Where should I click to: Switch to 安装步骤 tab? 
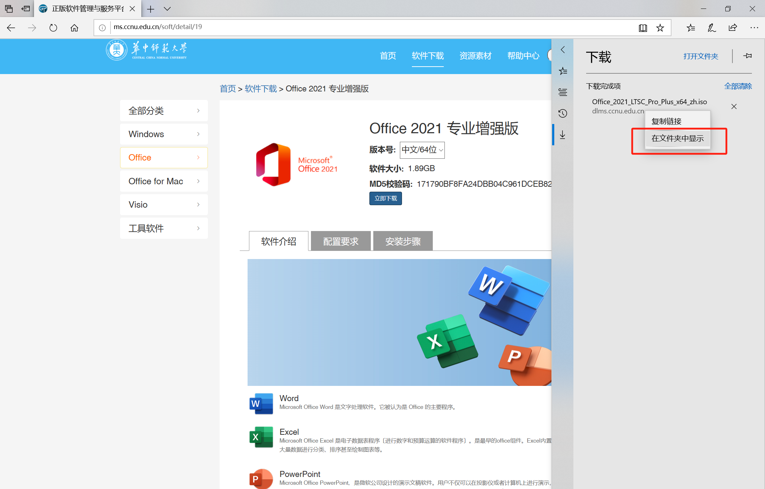click(403, 241)
